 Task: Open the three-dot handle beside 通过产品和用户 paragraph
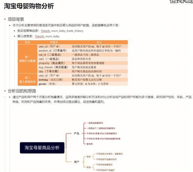5,97
